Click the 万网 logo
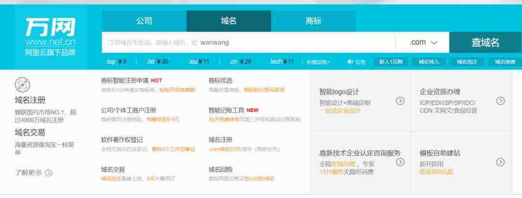Screen dimensions: 522x198 pos(50,27)
